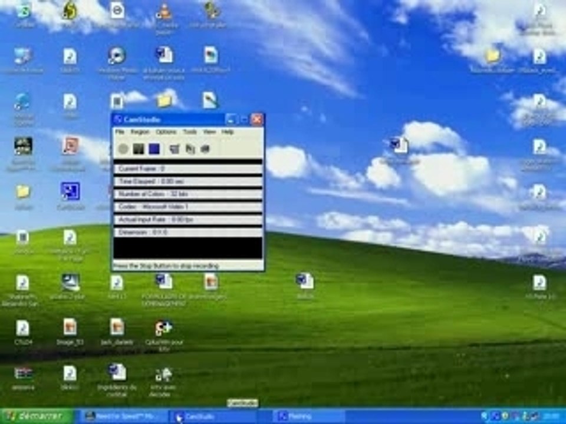Click the 'Current Frame : 0' readout
Screen dimensions: 566x424
[187, 169]
